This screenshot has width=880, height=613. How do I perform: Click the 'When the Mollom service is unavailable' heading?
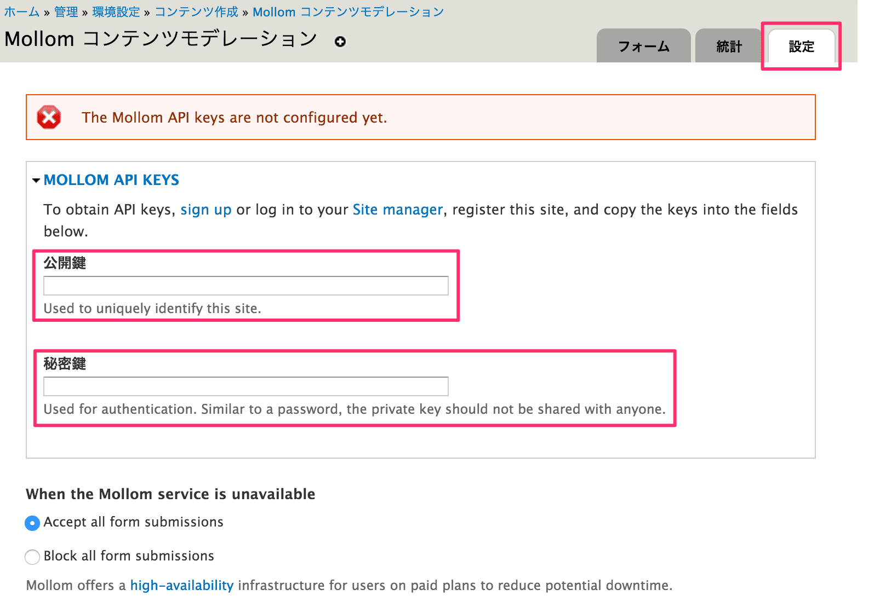click(170, 494)
